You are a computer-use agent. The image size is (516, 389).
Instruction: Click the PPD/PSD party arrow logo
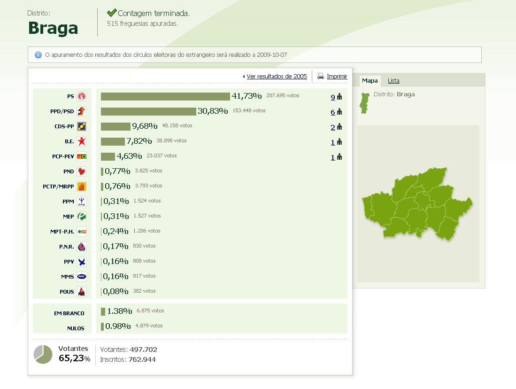point(82,111)
